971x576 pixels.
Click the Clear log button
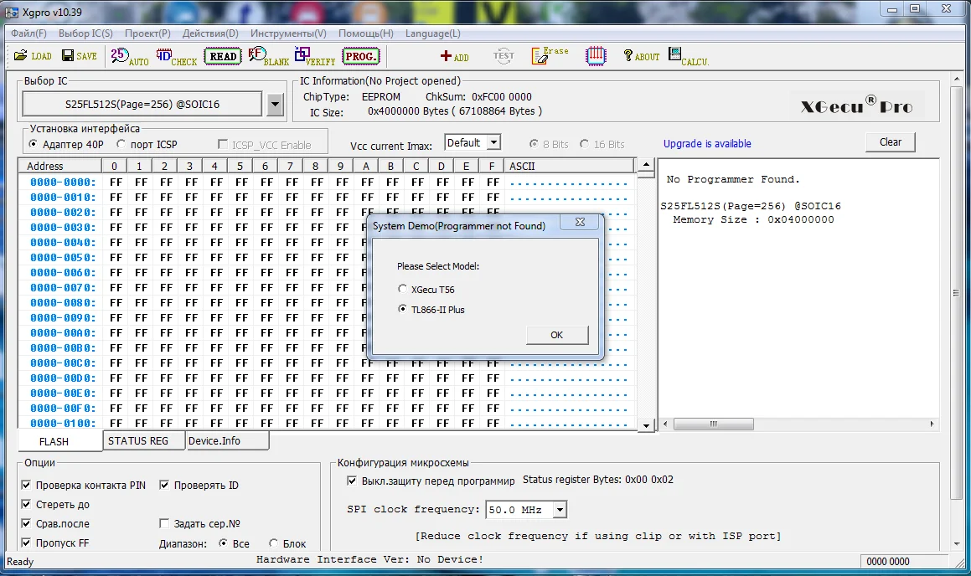point(890,141)
